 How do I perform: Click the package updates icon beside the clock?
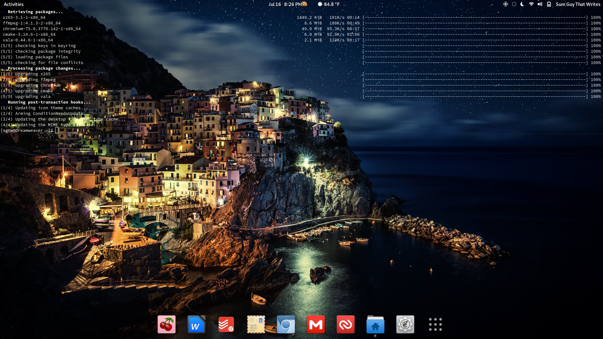(x=305, y=4)
